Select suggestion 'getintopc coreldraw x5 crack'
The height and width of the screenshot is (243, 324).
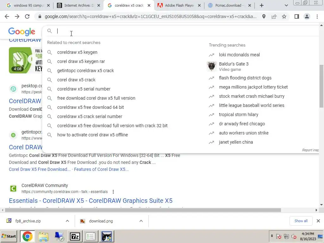point(85,71)
